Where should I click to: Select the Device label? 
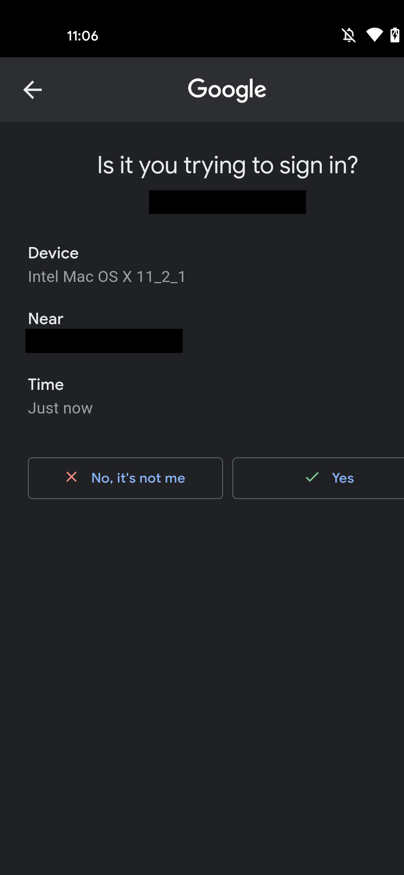click(x=54, y=253)
